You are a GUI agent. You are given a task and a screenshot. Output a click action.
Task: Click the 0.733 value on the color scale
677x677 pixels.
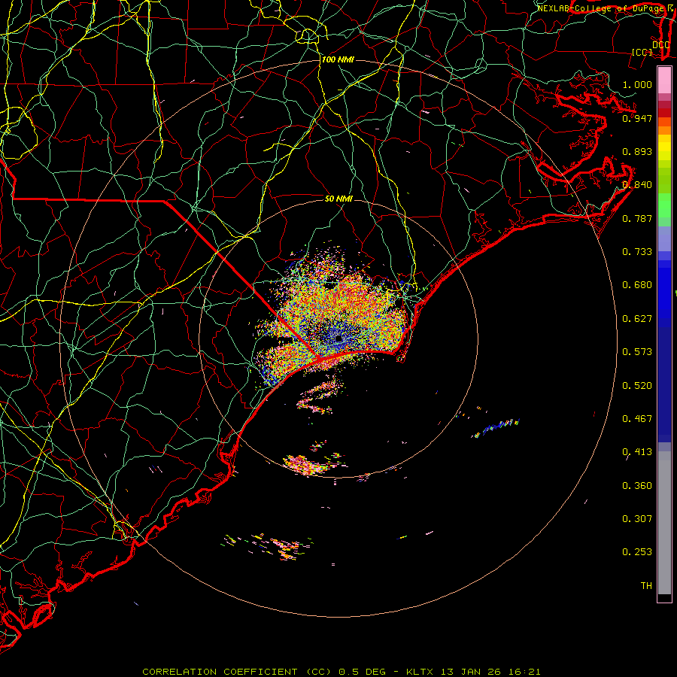(x=637, y=251)
